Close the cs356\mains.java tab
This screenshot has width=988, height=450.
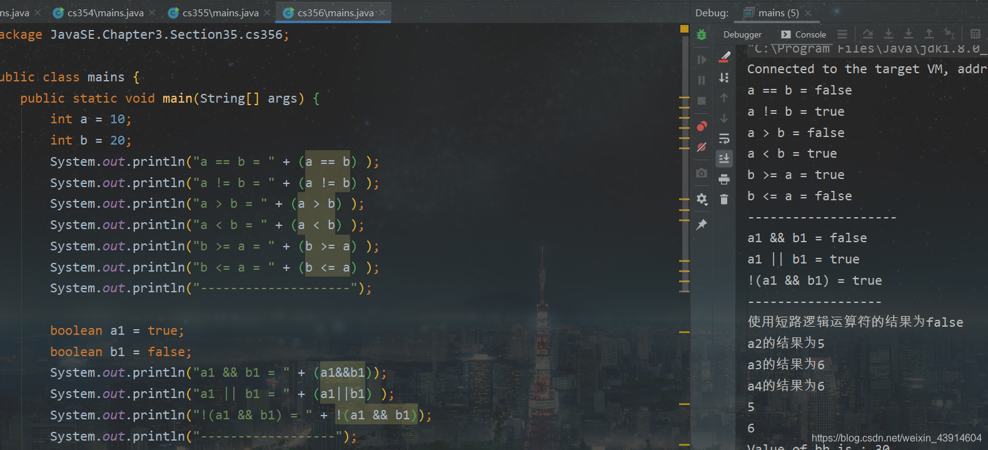(382, 13)
